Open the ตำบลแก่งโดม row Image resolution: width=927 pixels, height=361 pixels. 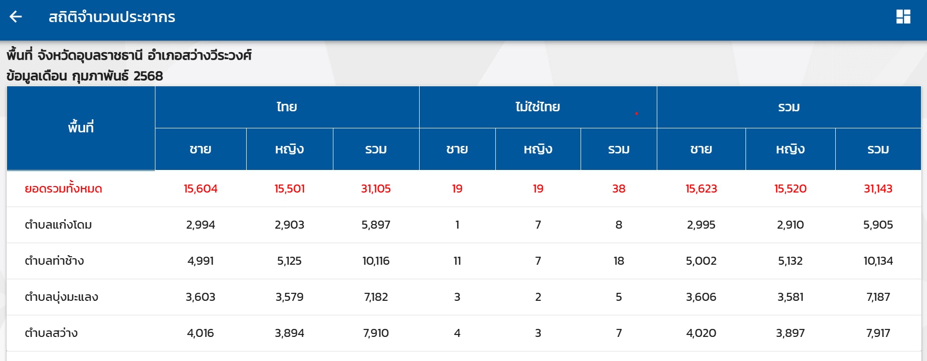(x=58, y=225)
